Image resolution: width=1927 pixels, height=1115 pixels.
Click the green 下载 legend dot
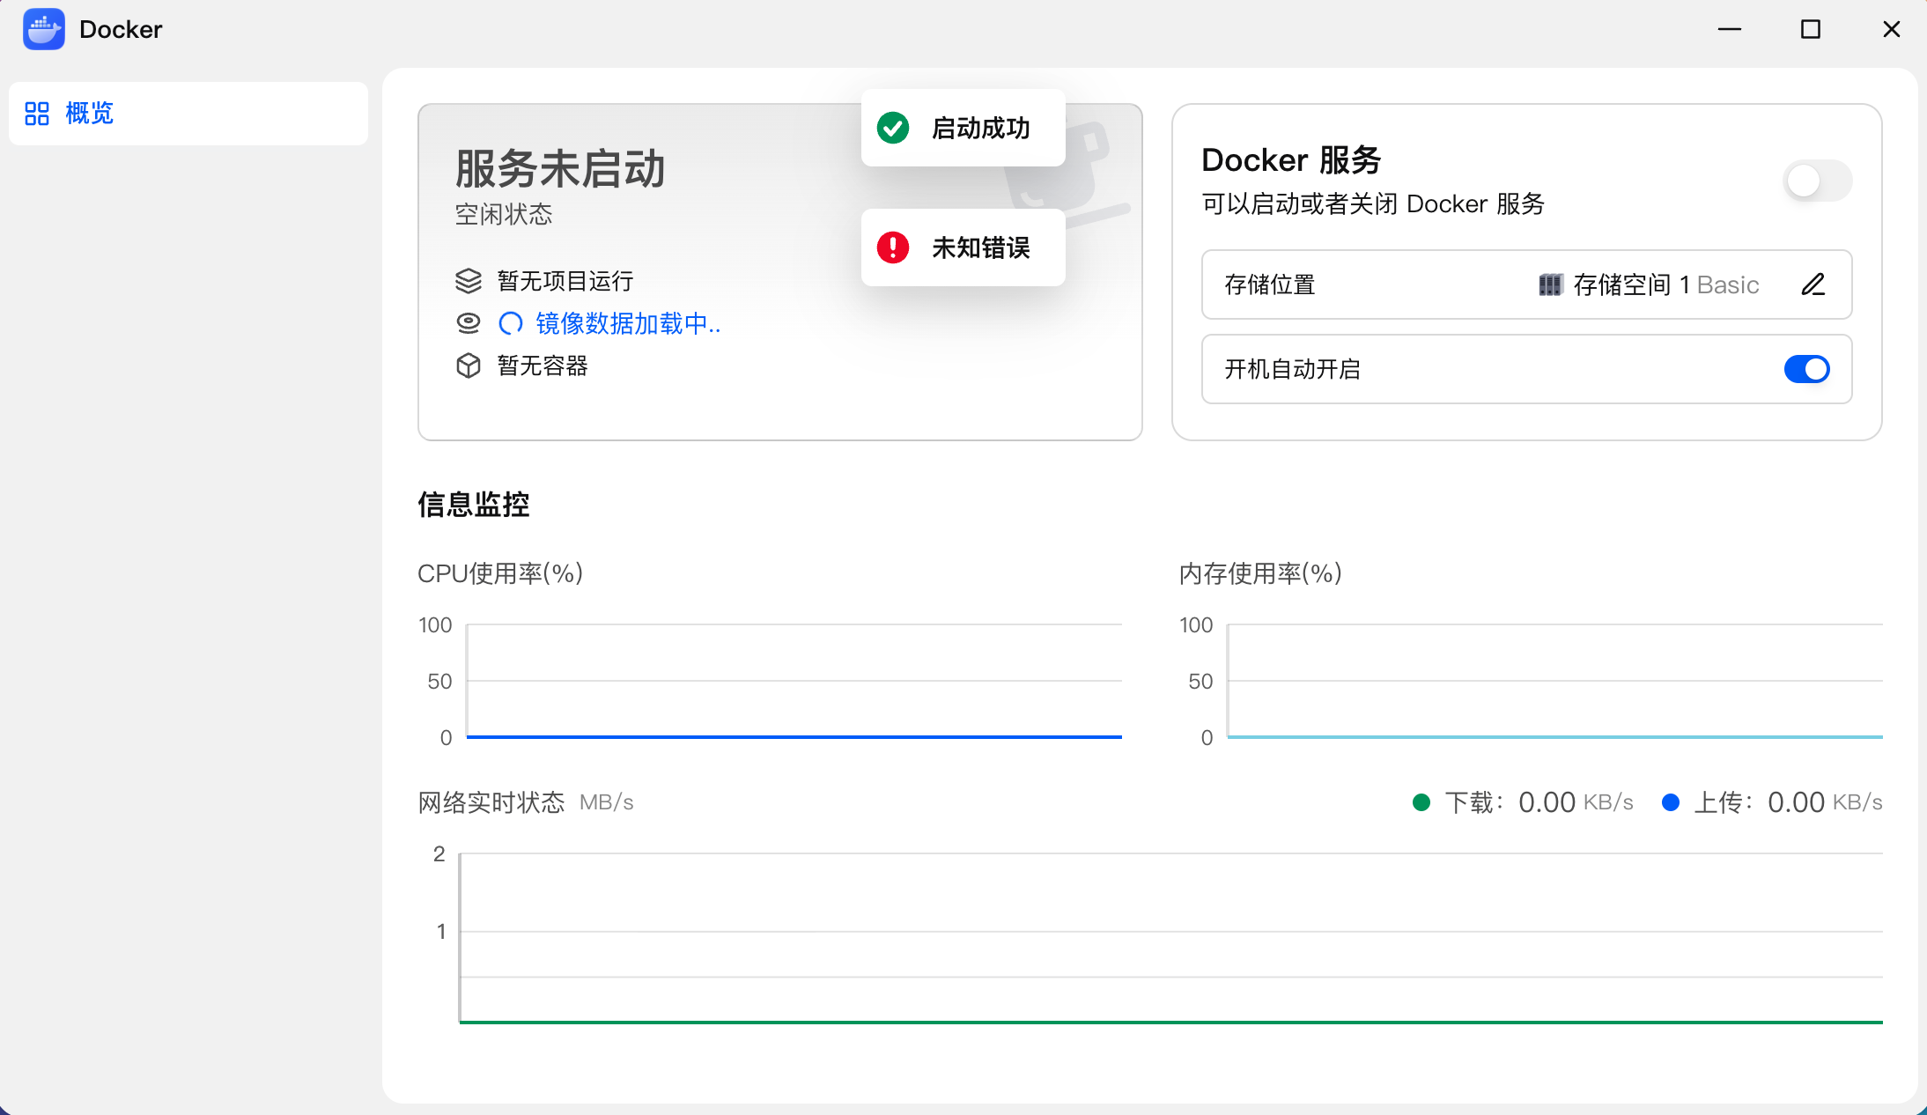tap(1421, 802)
